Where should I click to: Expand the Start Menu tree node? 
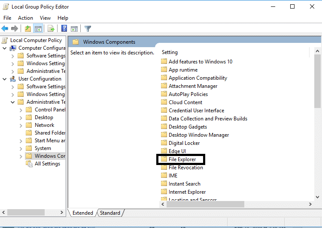coord(21,141)
